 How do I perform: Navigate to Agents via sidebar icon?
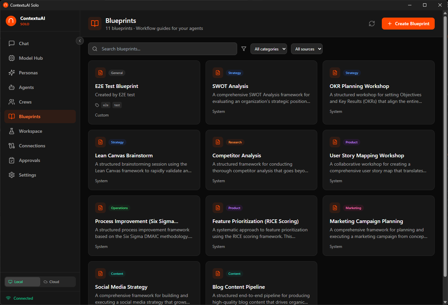click(x=26, y=87)
